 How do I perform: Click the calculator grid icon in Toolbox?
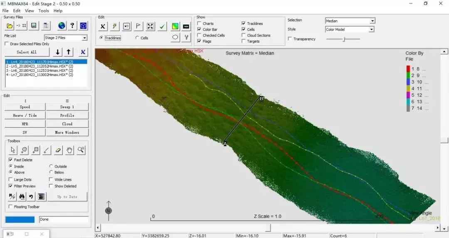41,197
